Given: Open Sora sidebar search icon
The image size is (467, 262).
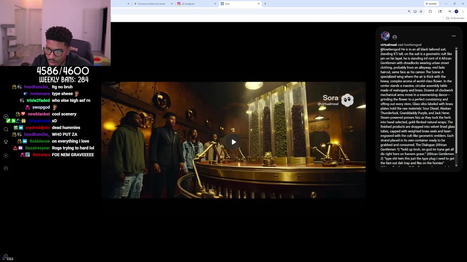Looking at the screenshot, I should 6,130.
